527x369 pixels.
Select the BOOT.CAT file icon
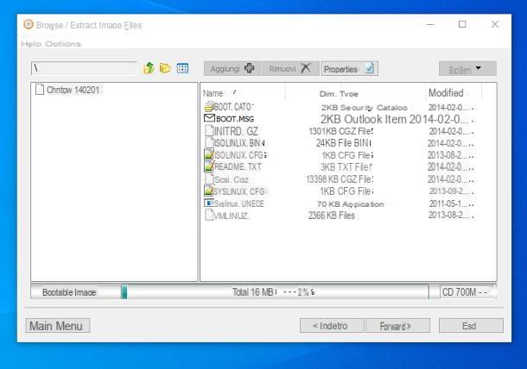(209, 107)
